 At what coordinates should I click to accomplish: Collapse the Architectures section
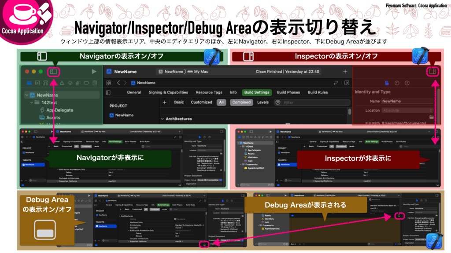coord(163,119)
